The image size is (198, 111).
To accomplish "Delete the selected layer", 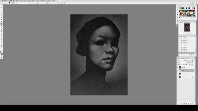I will click(x=193, y=103).
